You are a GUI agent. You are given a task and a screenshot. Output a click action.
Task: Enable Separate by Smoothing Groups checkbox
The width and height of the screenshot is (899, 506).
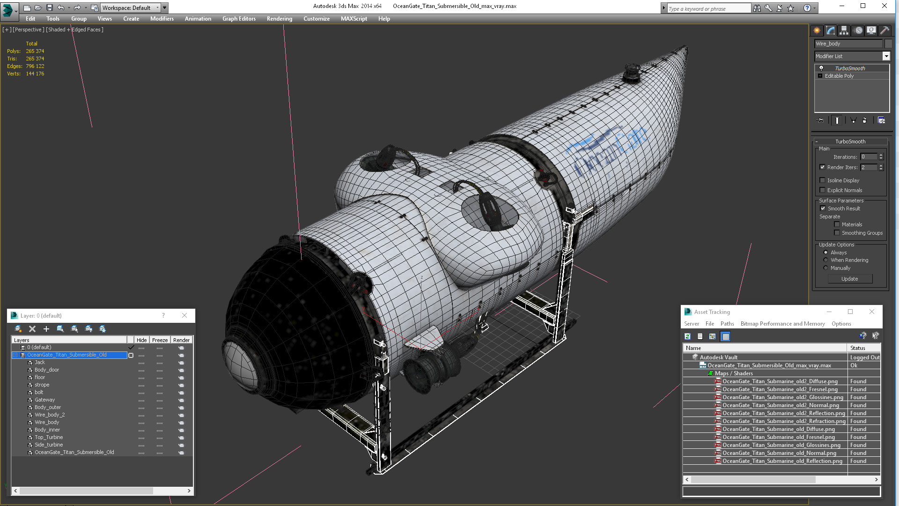837,233
